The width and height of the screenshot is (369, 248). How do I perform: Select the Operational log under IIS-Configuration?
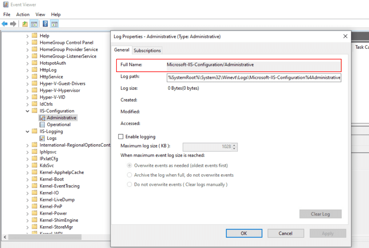[59, 124]
